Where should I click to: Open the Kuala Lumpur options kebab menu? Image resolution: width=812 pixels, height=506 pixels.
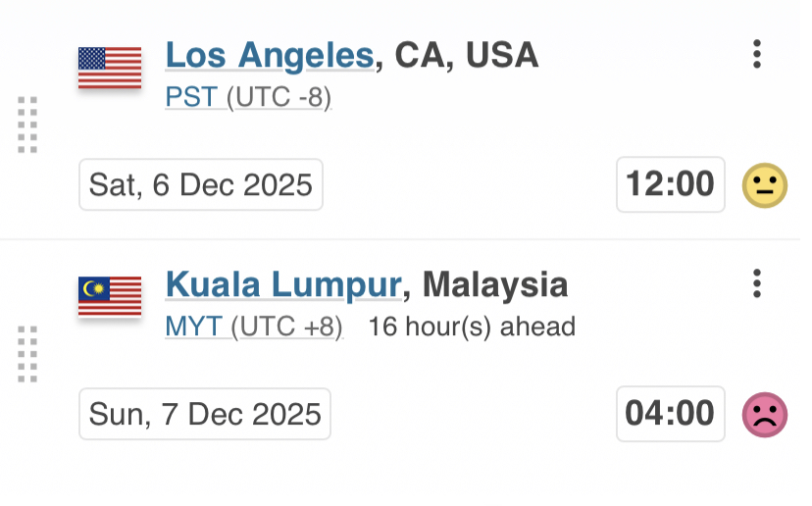click(756, 283)
